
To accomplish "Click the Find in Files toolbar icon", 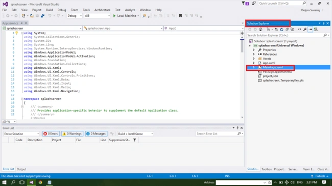I will 145,16.
